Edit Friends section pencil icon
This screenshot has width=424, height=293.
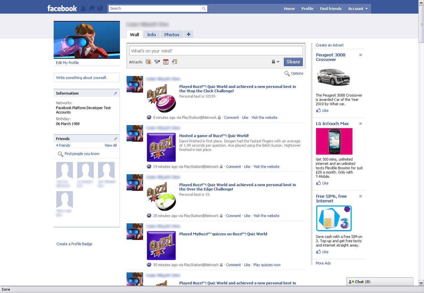(116, 139)
